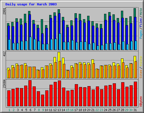Click the 412 visits axis value
Screen dimensions: 144x113
tap(4, 54)
